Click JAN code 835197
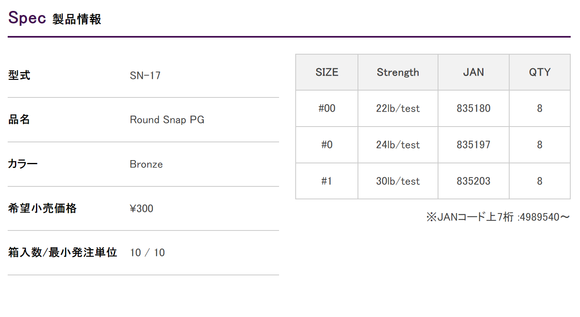This screenshot has height=317, width=580. (474, 145)
